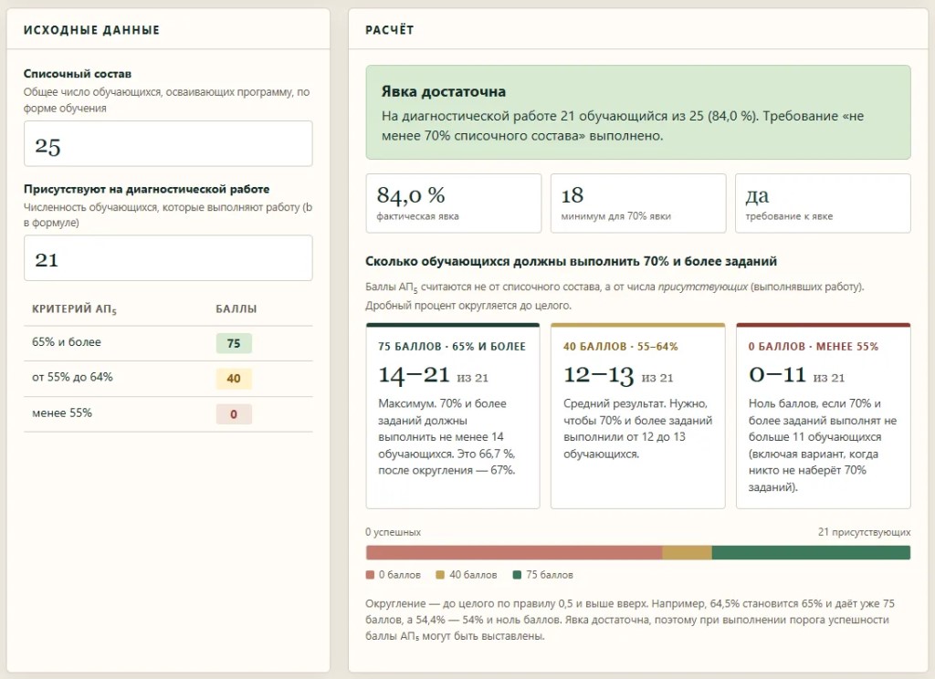Click the 'БАЛЛЫ' column header
Screen dimensions: 935x679
(x=236, y=308)
